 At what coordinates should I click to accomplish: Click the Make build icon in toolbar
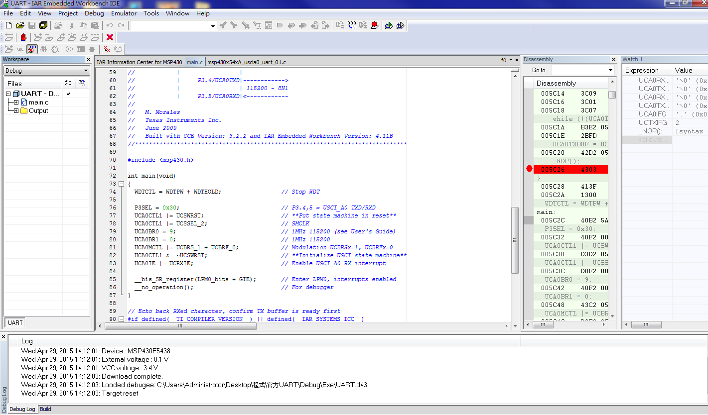[351, 25]
